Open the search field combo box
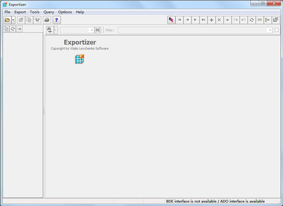 click(77, 30)
